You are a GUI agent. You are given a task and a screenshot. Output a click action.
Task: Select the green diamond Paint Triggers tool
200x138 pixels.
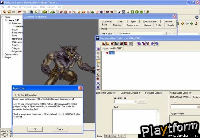(x=93, y=12)
